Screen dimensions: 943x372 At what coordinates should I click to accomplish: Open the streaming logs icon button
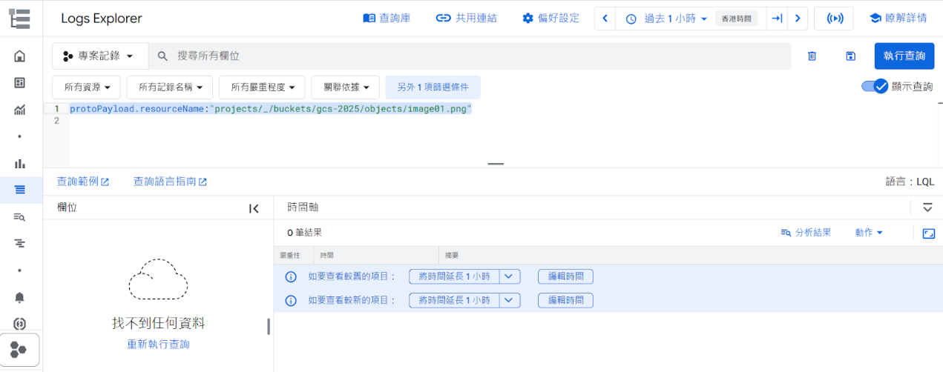[x=833, y=19]
